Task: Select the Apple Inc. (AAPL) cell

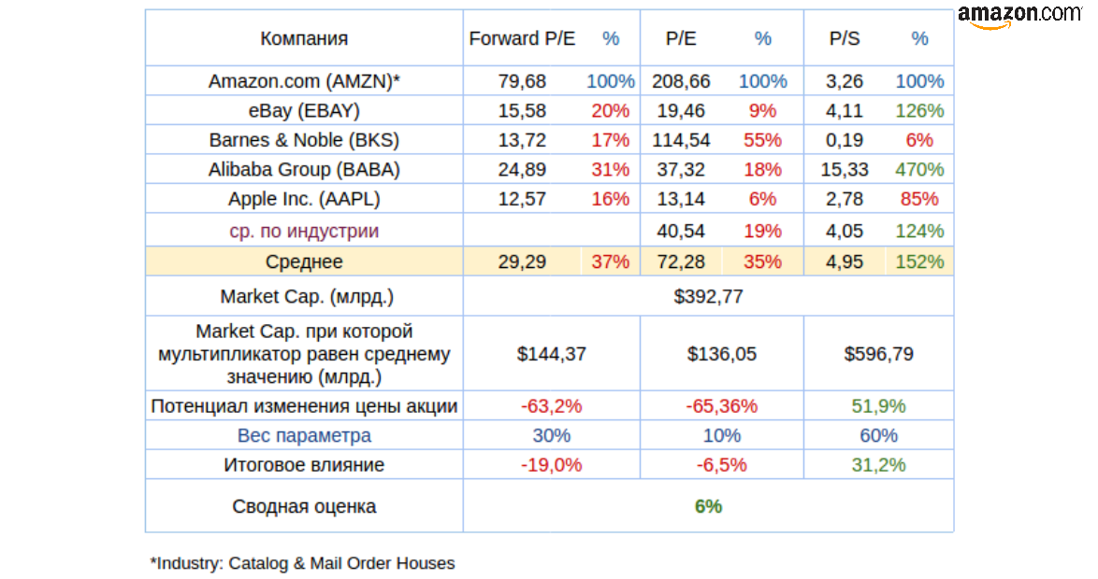Action: 304,199
